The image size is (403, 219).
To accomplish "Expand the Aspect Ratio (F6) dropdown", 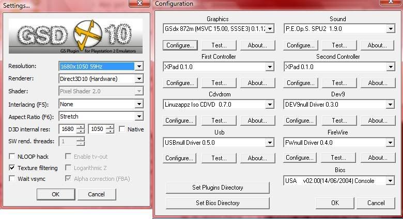I will [x=101, y=116].
